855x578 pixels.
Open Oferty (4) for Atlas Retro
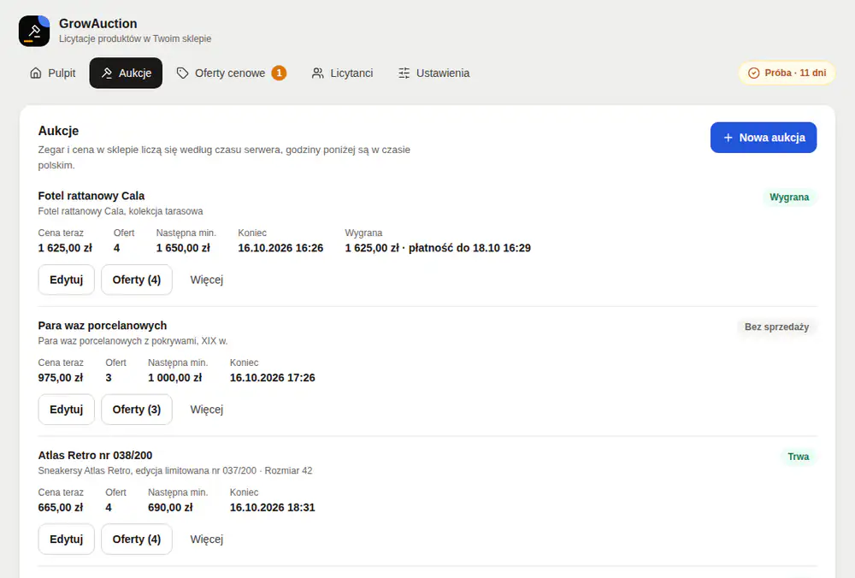(x=137, y=540)
